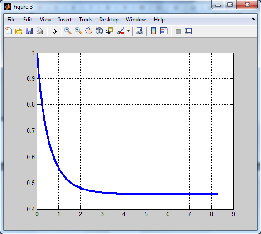Open the View menu
Screen dimensions: 261x234
[x=45, y=19]
